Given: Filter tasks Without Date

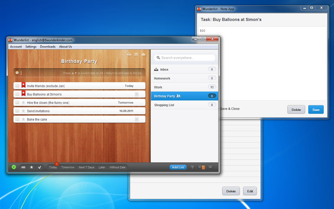Looking at the screenshot, I should click(x=118, y=167).
